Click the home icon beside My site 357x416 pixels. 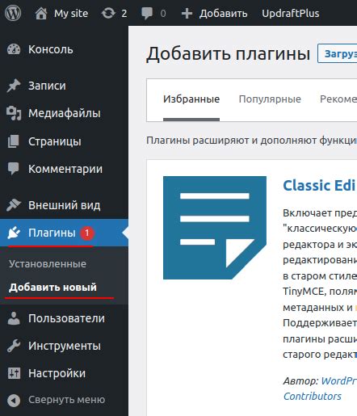coord(41,13)
